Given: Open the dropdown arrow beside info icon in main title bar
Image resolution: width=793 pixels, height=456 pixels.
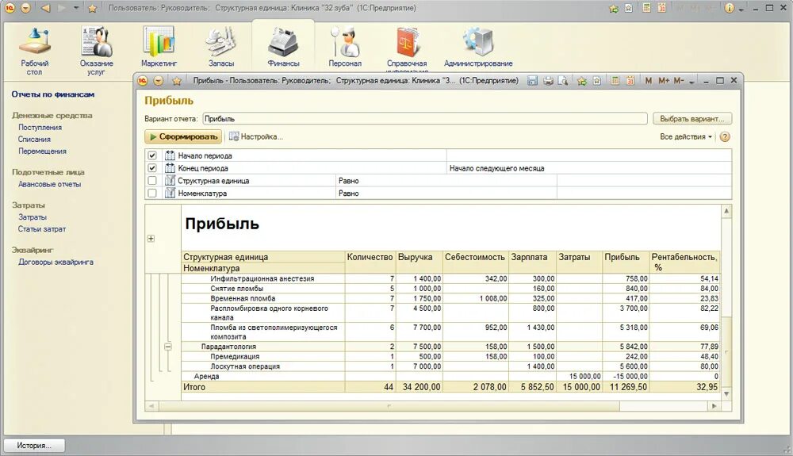Looking at the screenshot, I should 741,9.
